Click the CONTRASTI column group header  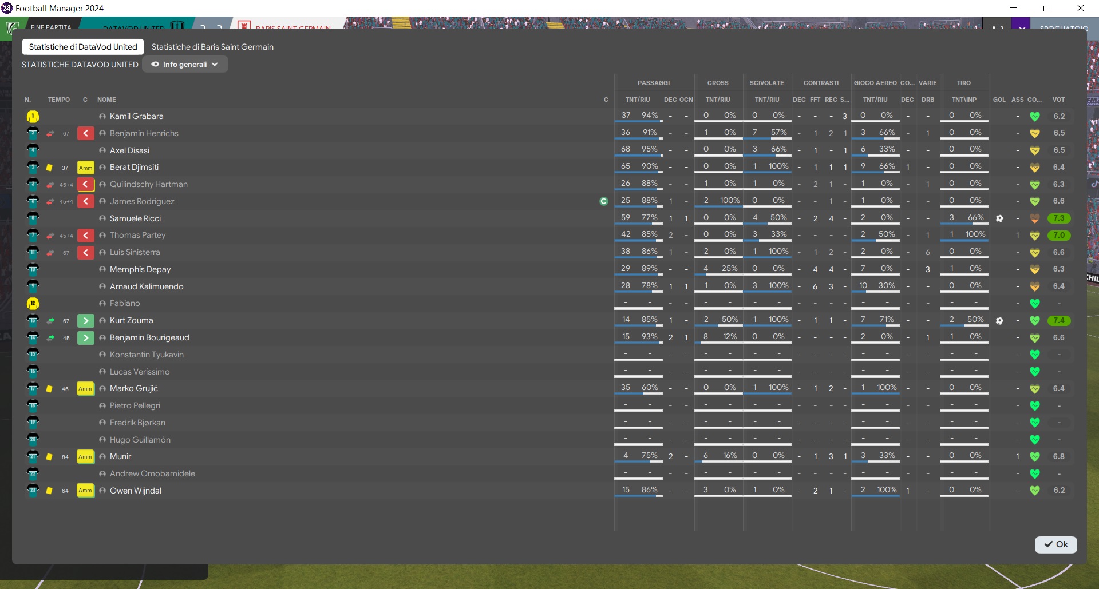[x=821, y=83]
